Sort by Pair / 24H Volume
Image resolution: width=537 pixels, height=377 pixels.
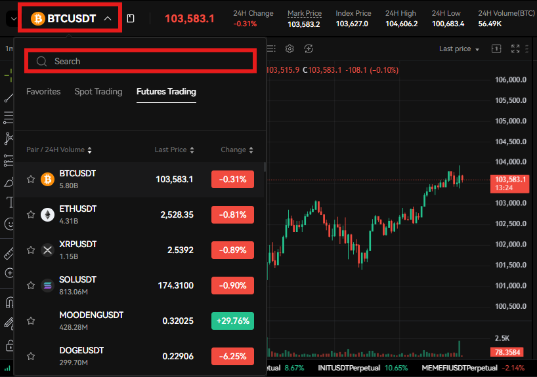tap(59, 150)
